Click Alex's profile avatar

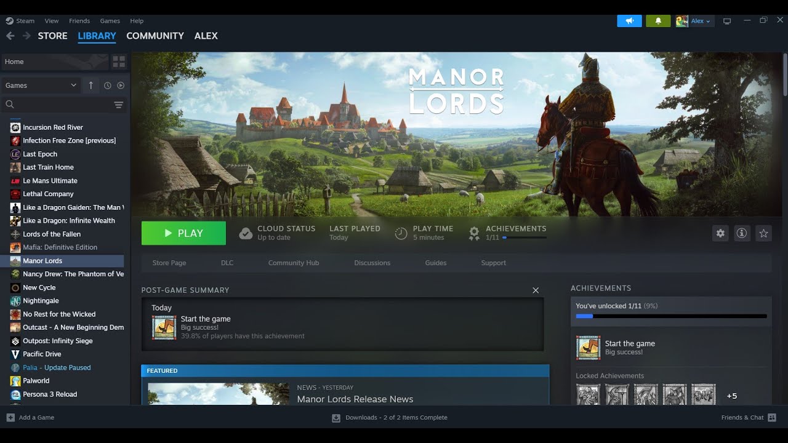coord(681,21)
